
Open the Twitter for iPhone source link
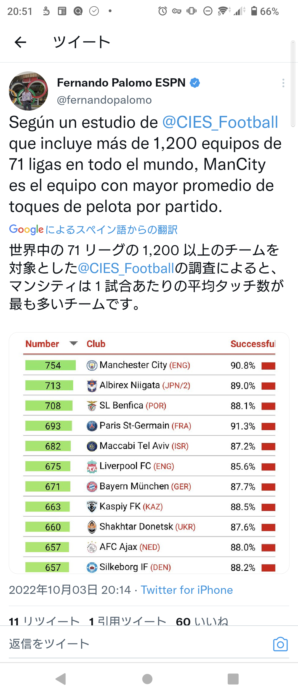pos(187,590)
